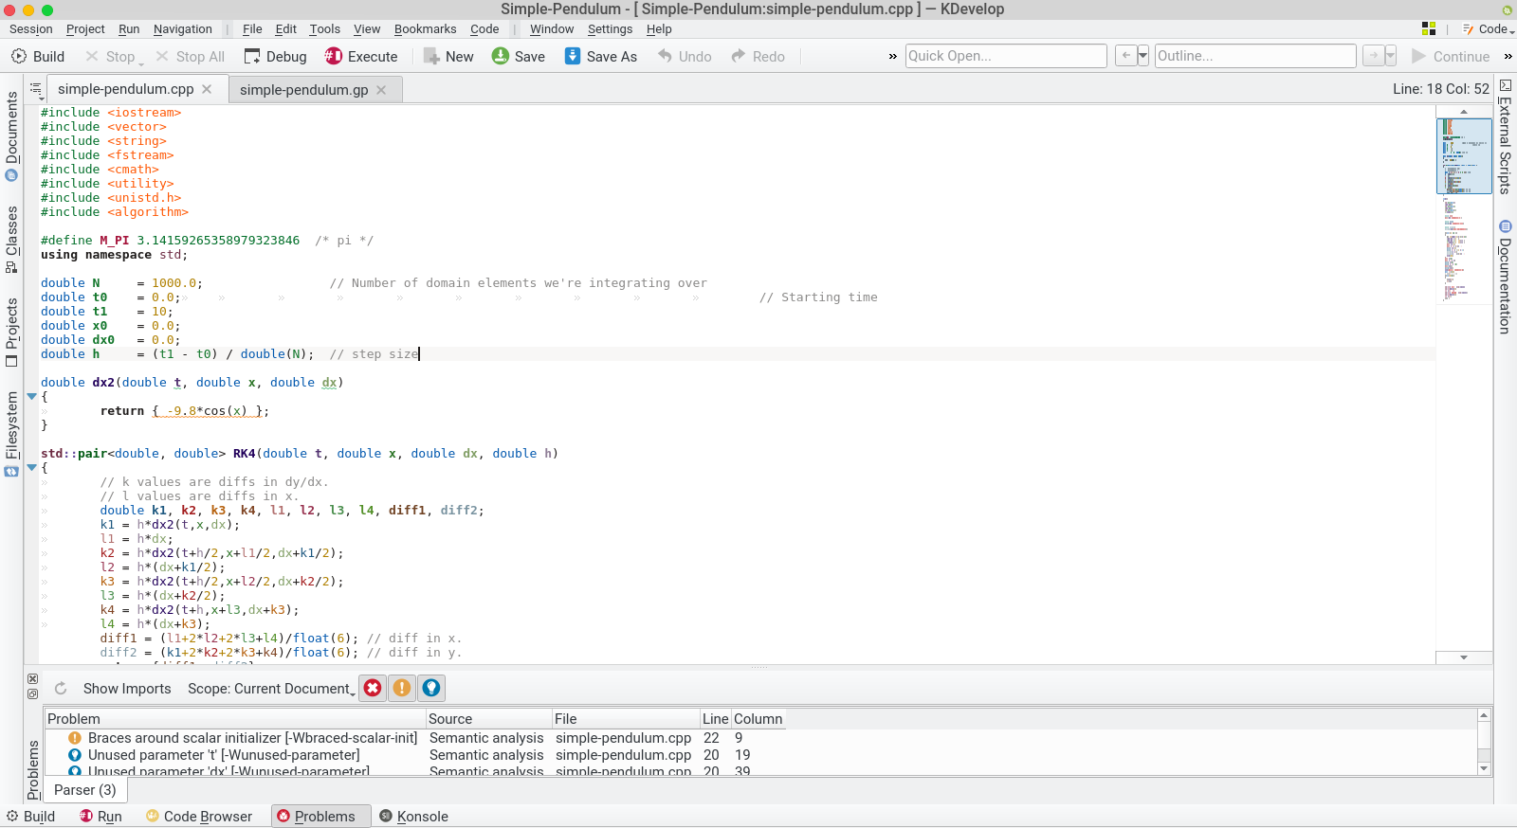Toggle the orange warning severity filter
The image size is (1517, 828).
(x=402, y=688)
